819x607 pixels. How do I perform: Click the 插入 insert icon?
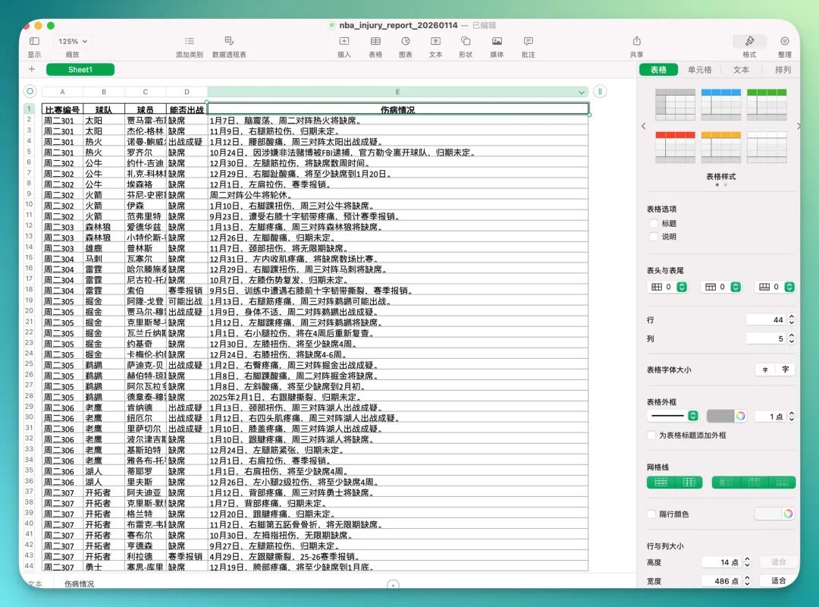pyautogui.click(x=344, y=41)
